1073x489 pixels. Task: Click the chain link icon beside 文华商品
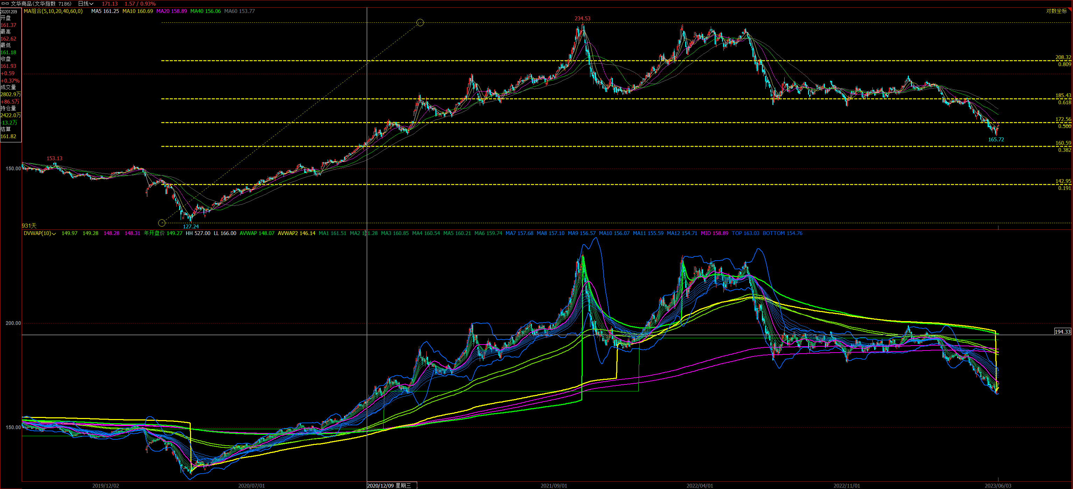pyautogui.click(x=5, y=4)
